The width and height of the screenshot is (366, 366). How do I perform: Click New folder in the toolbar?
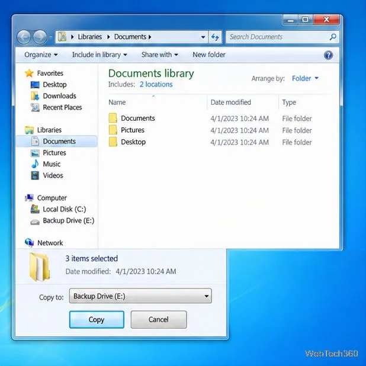(209, 55)
